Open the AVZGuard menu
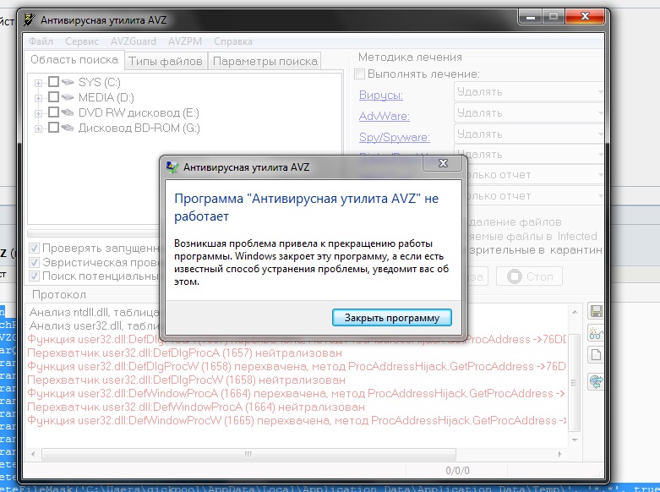The height and width of the screenshot is (492, 660). click(133, 41)
